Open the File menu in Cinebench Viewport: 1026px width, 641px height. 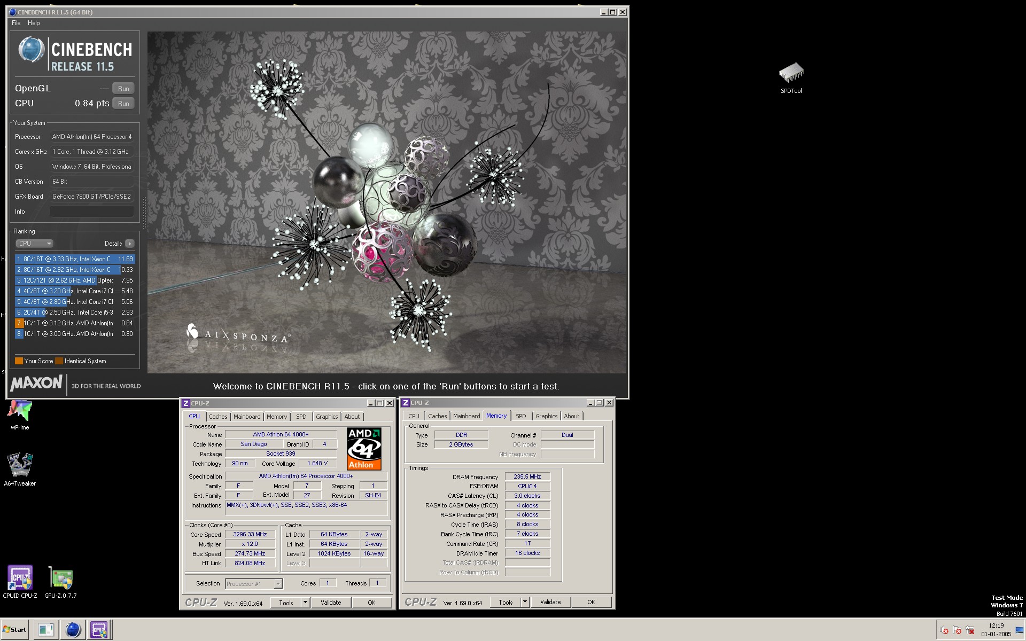tap(16, 23)
